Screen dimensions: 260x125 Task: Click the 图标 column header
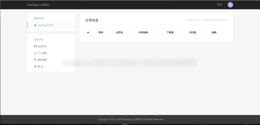(x=101, y=33)
